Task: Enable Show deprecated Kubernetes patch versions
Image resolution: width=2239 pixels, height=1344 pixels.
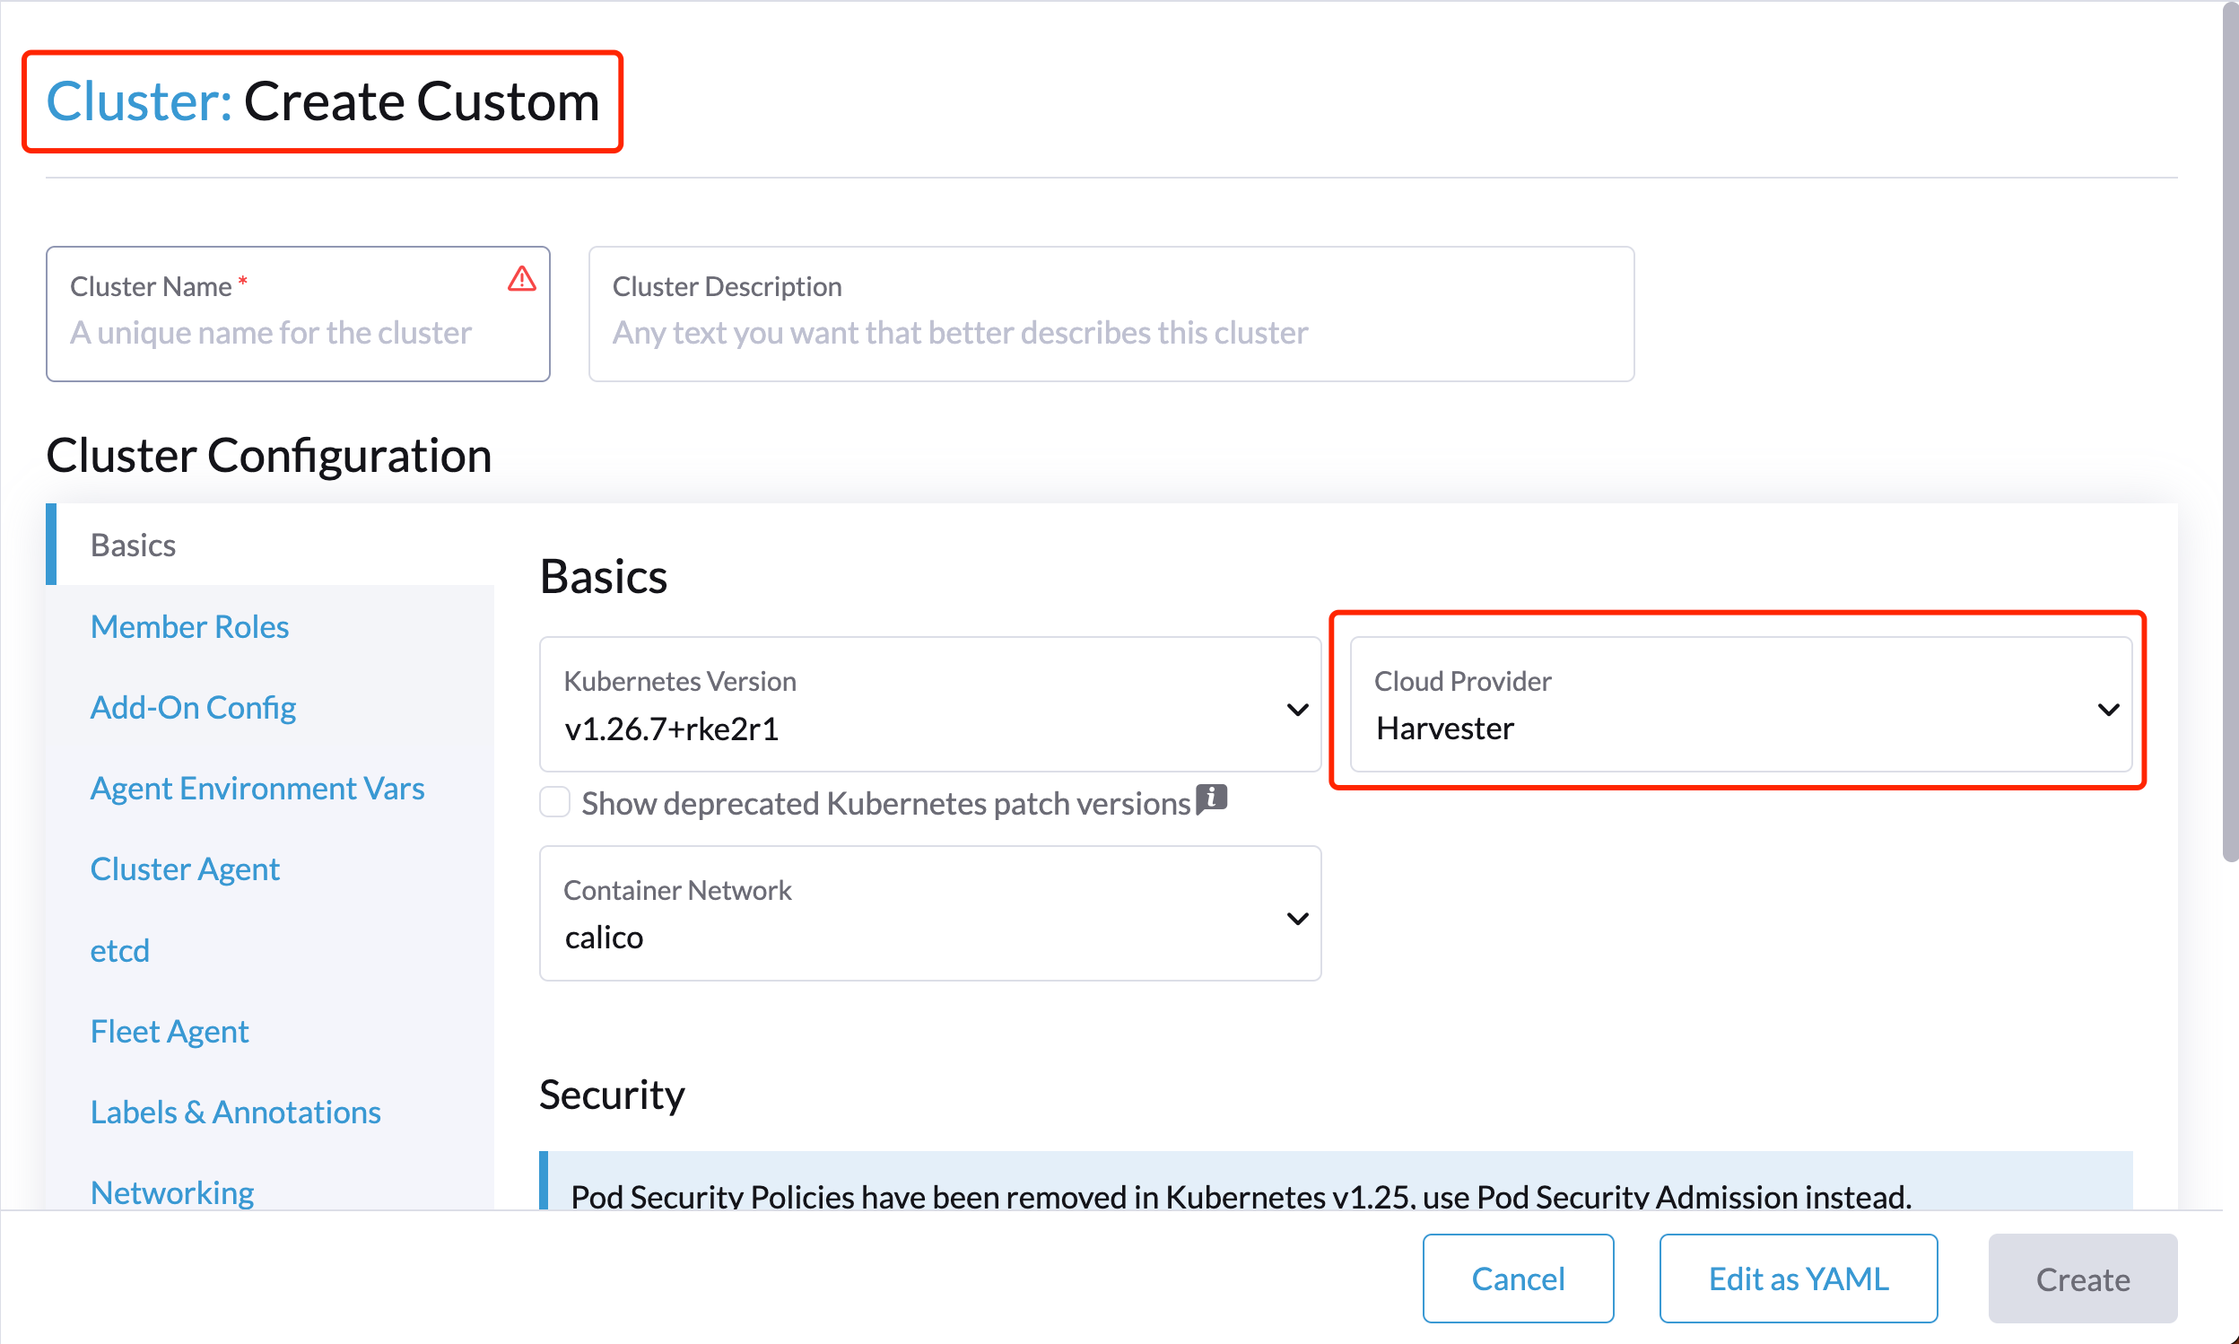Action: coord(555,801)
